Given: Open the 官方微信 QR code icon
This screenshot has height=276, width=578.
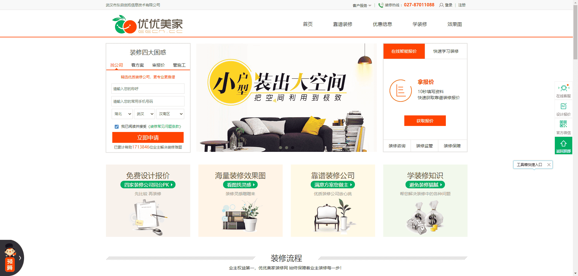Looking at the screenshot, I should (563, 124).
